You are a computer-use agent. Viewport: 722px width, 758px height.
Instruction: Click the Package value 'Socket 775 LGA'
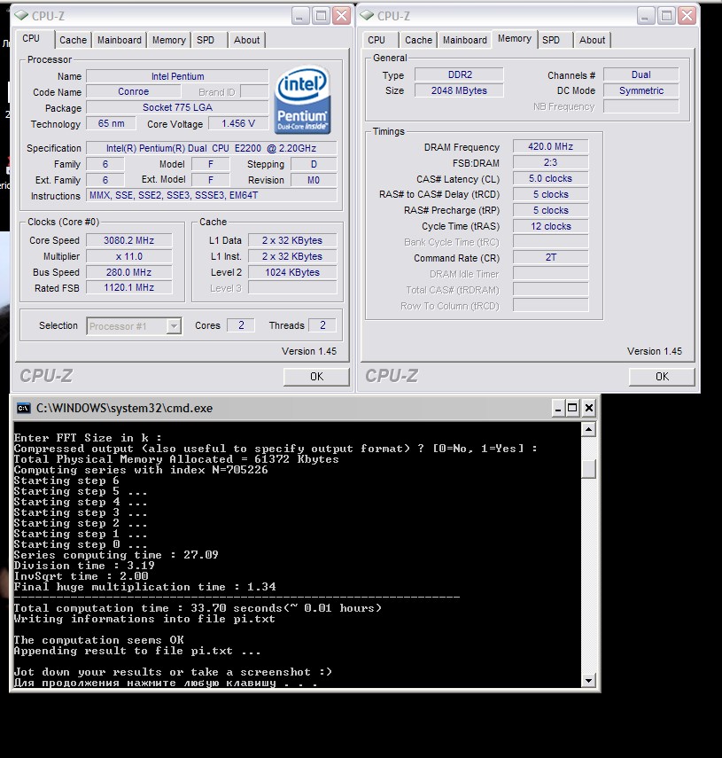[177, 107]
